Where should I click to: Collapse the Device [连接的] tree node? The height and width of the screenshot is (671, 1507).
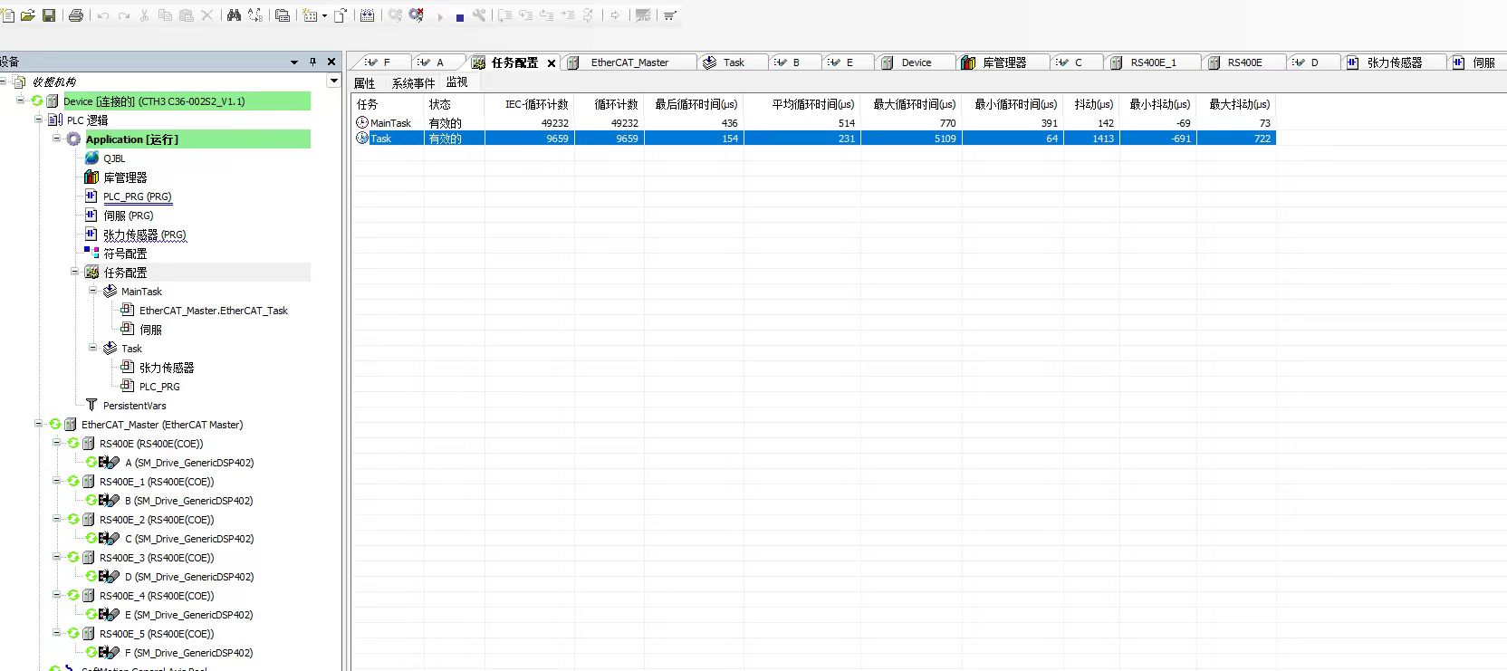point(21,101)
